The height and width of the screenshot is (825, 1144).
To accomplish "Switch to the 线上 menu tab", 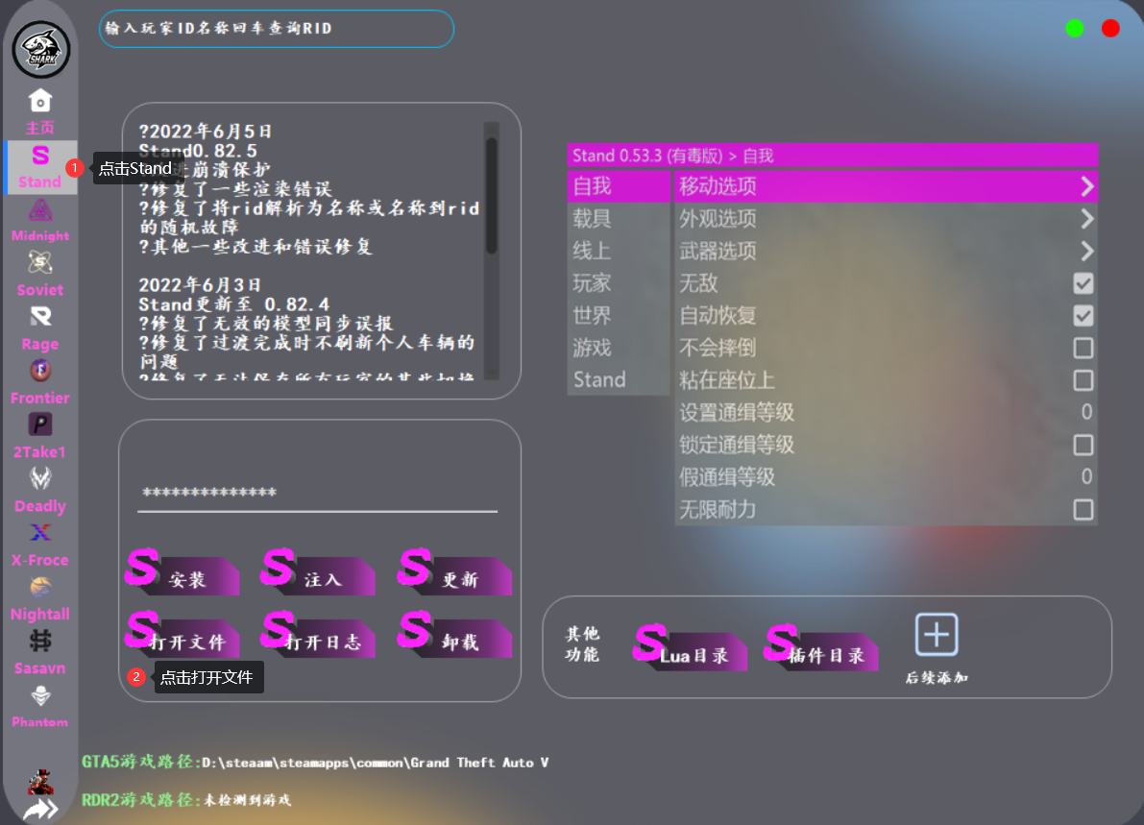I will (x=593, y=252).
